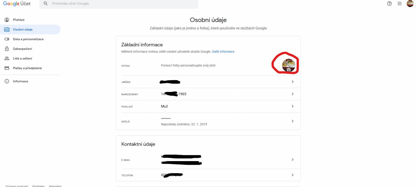
Task: Expand the Narozeniny row chevron
Action: coord(293,94)
